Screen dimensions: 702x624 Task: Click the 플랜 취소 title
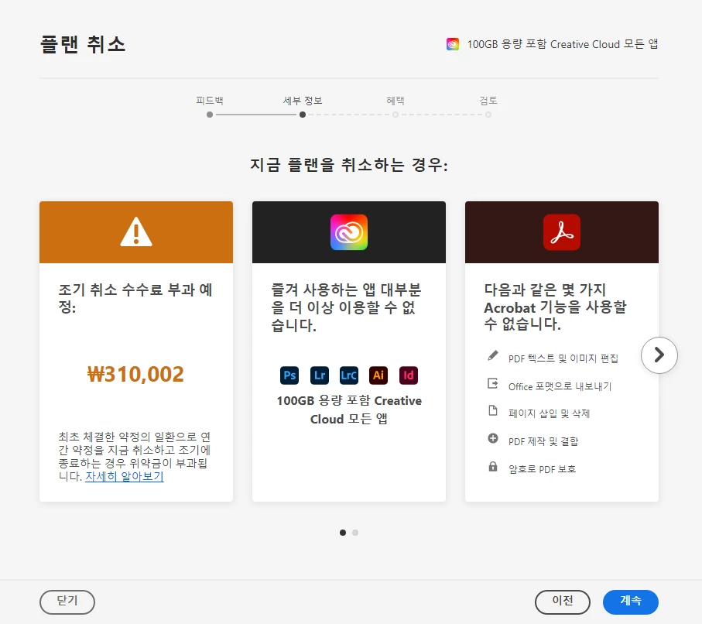[83, 44]
